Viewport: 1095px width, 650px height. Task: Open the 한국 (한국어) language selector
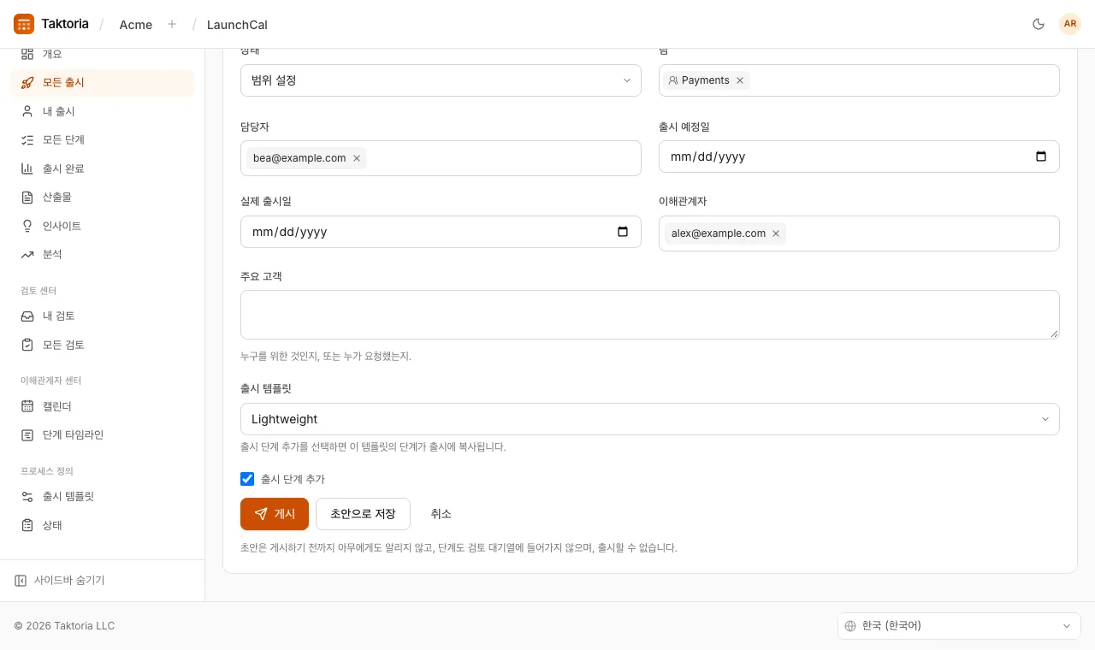959,626
